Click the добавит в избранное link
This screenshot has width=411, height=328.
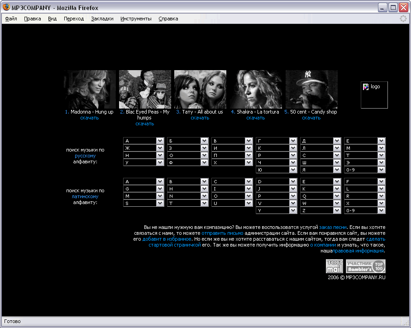click(167, 239)
